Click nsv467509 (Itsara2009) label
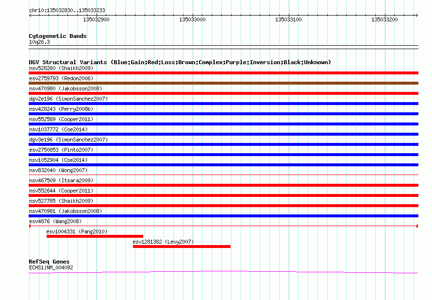Viewport: 432px width, 300px height. 61,180
